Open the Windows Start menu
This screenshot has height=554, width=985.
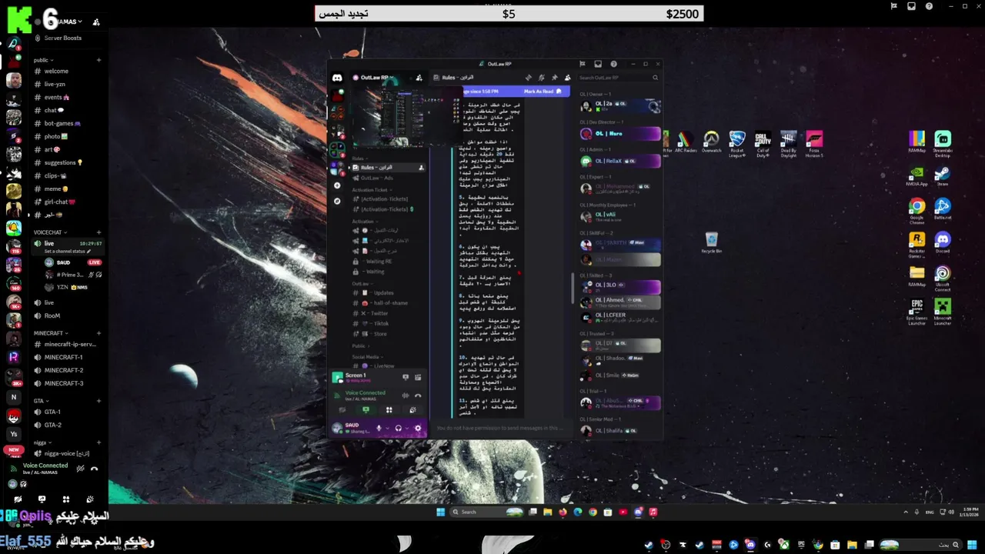pos(441,512)
